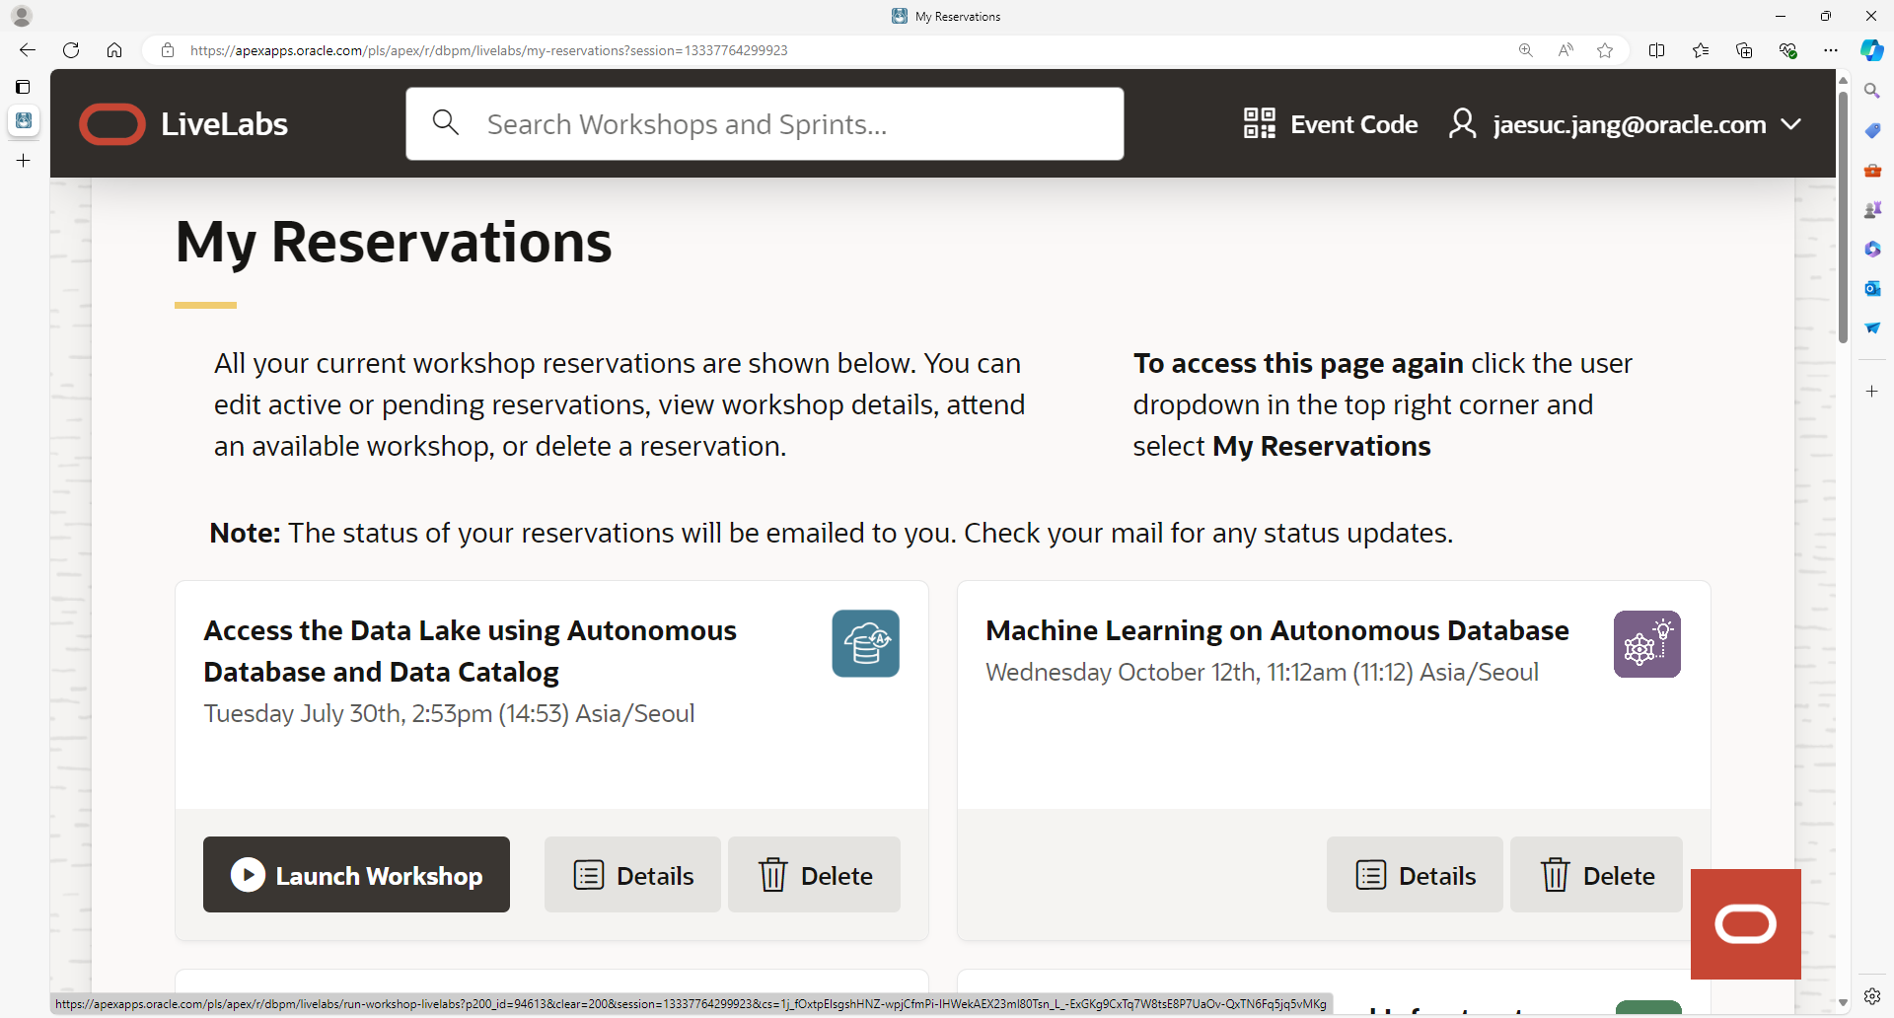Focus the Search Workshops and Sprints field
Viewport: 1894px width, 1018px height.
click(x=765, y=124)
